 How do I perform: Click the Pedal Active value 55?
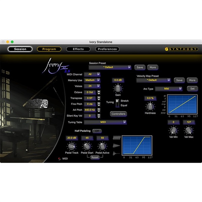click(102, 138)
